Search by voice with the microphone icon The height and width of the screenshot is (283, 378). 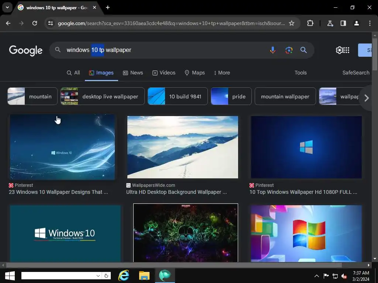point(273,50)
